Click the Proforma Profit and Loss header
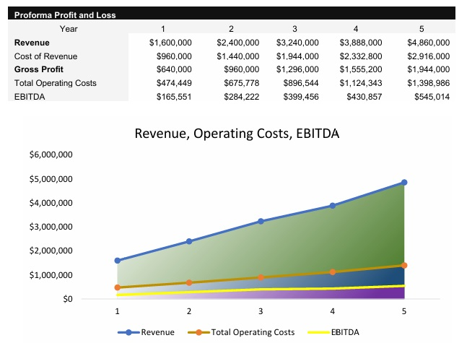The image size is (467, 343). coord(65,15)
